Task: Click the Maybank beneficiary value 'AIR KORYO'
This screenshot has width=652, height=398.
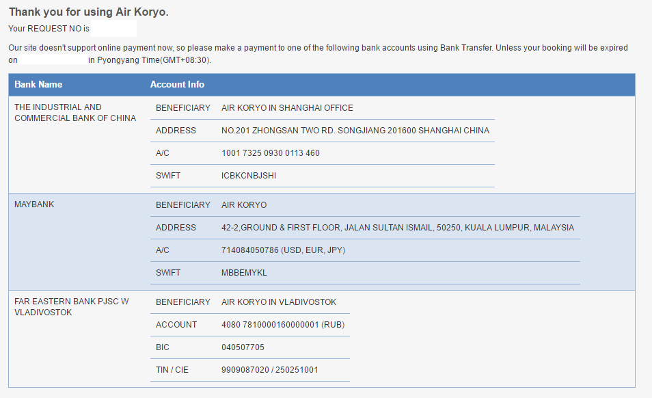Action: pos(244,205)
